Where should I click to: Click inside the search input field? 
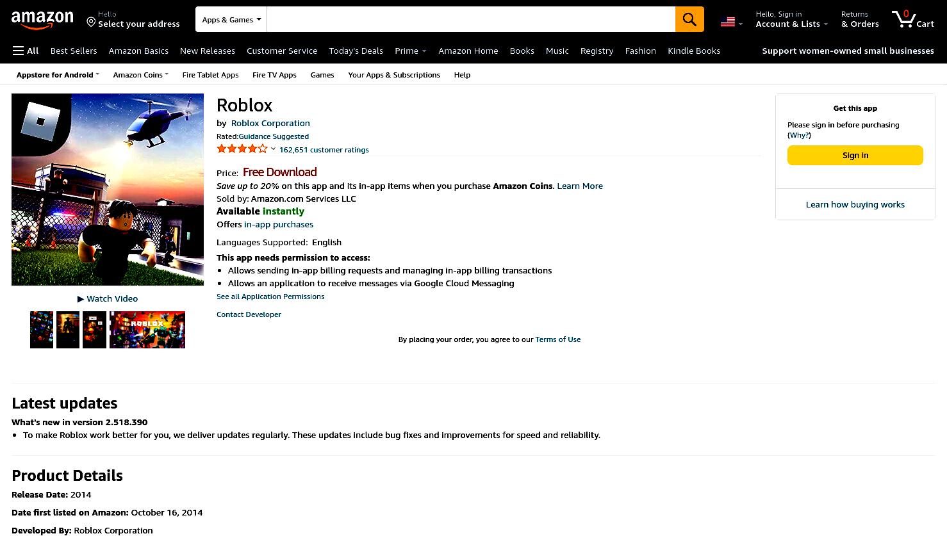coord(471,19)
